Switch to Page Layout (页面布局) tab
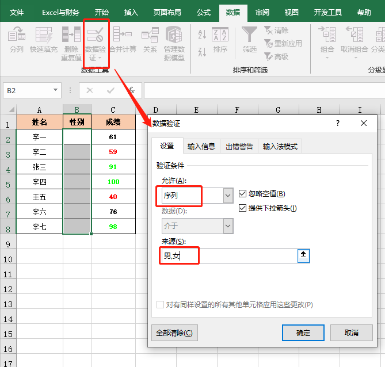The image size is (385, 367). [x=167, y=12]
